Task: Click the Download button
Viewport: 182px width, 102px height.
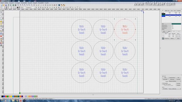Action: pos(178,79)
